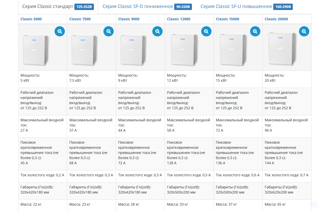
Task: Enlarge the Classic 15000 photo via magnifier icon
Action: coord(255,31)
